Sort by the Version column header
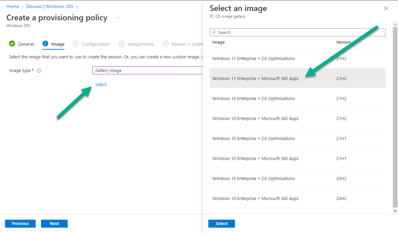398x233 pixels. pyautogui.click(x=343, y=42)
